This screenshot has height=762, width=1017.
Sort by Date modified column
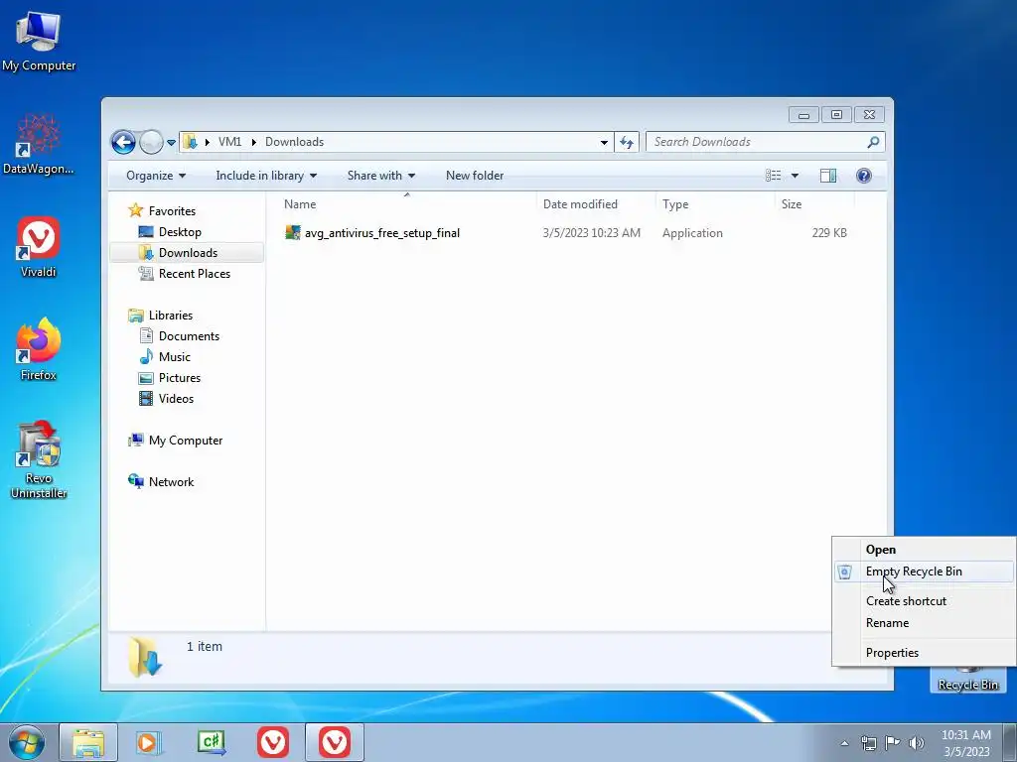coord(596,204)
